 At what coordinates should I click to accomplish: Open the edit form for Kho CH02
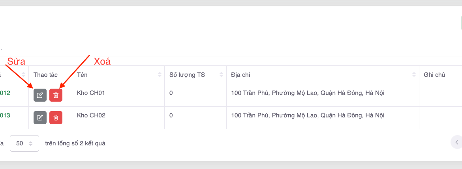coord(40,117)
